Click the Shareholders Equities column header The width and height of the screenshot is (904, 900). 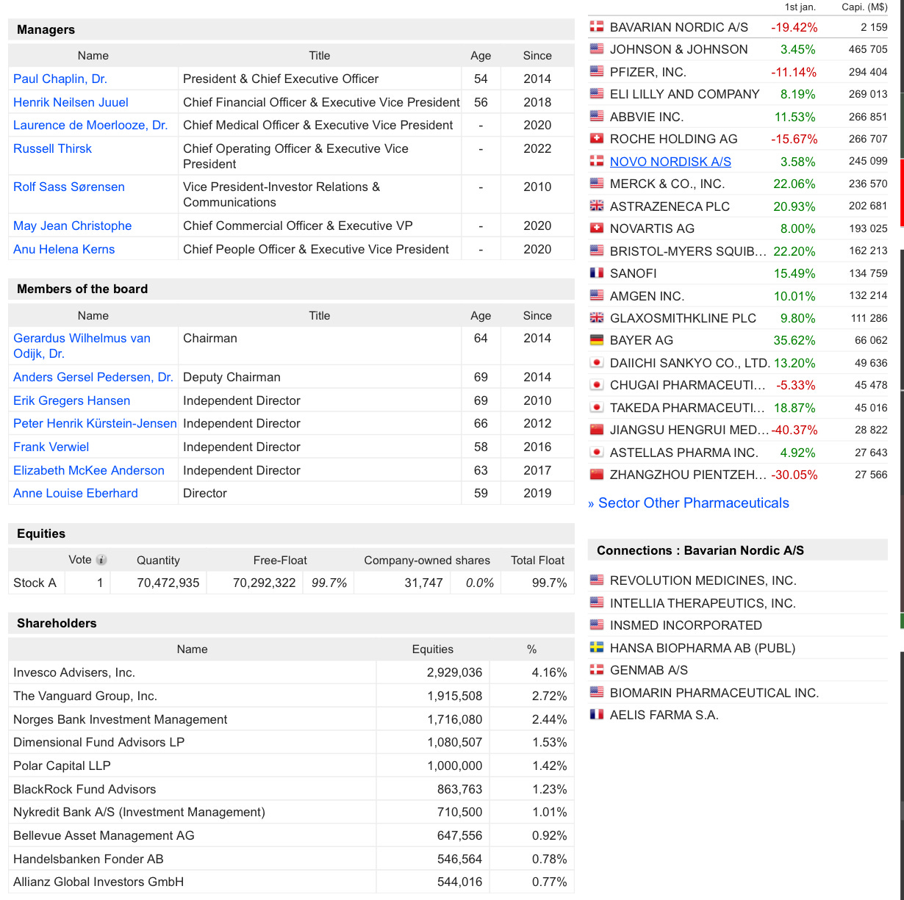(433, 649)
